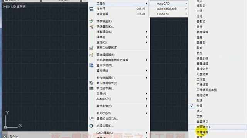Image resolution: width=247 pixels, height=138 pixels.
Task: Enable the 圖層 II toolbar
Action: pyautogui.click(x=201, y=43)
